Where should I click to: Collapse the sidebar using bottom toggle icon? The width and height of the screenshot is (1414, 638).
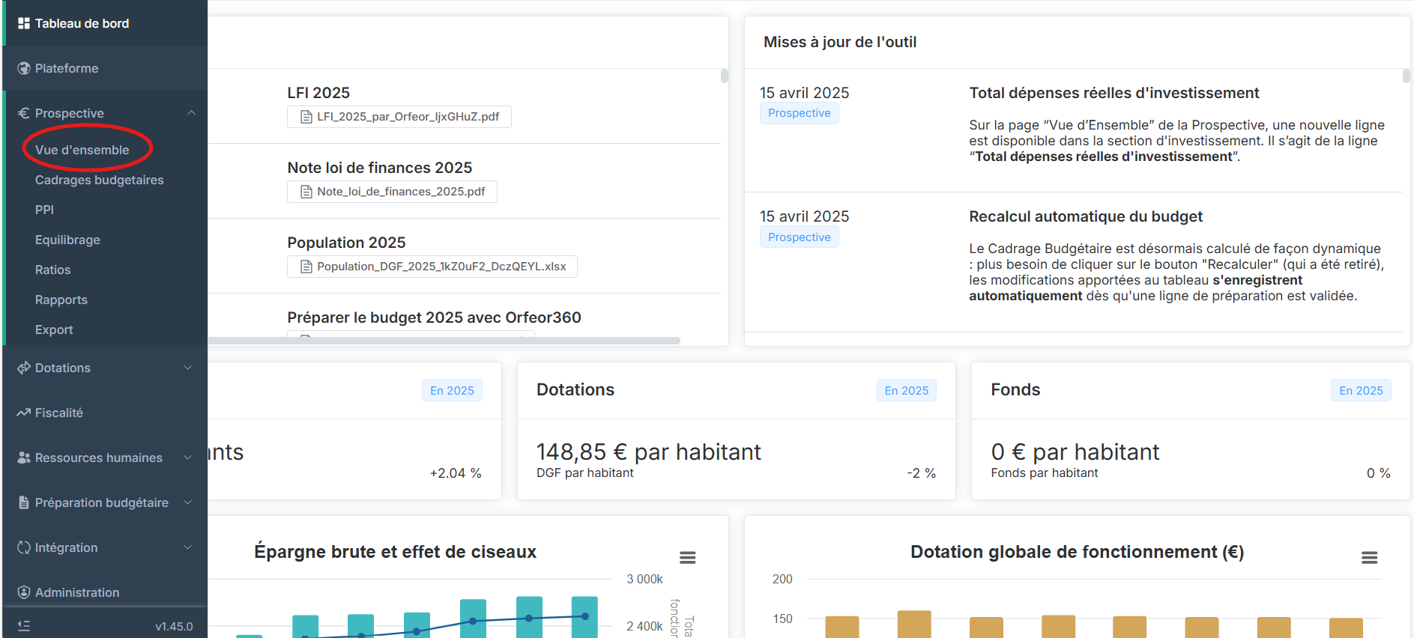click(24, 626)
